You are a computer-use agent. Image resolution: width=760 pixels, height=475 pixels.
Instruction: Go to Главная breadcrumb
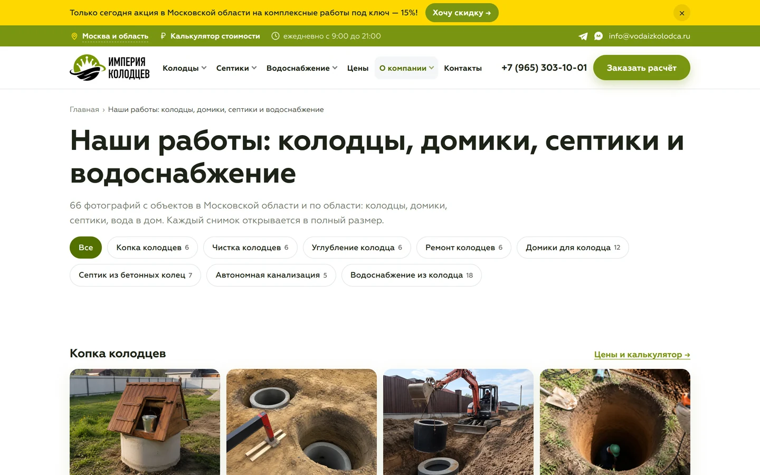(84, 110)
